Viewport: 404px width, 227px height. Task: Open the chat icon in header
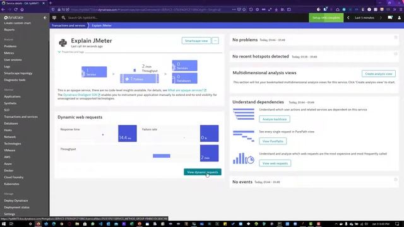click(x=390, y=18)
